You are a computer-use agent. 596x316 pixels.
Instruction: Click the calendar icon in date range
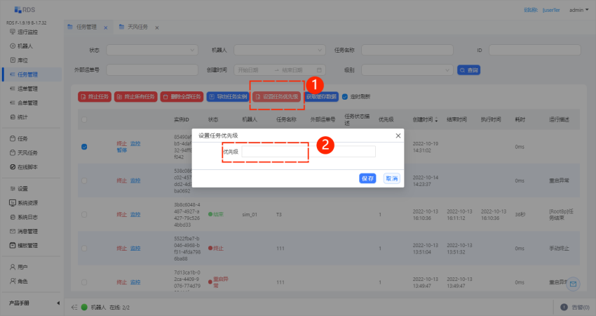point(320,70)
